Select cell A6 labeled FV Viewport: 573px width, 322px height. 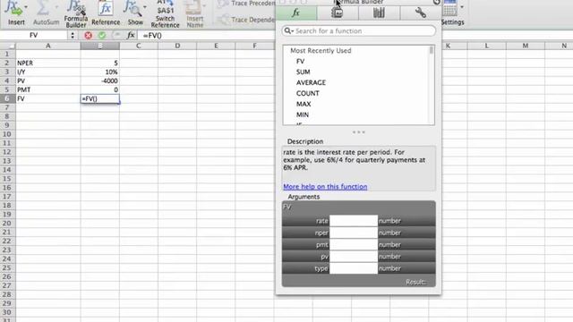point(47,98)
